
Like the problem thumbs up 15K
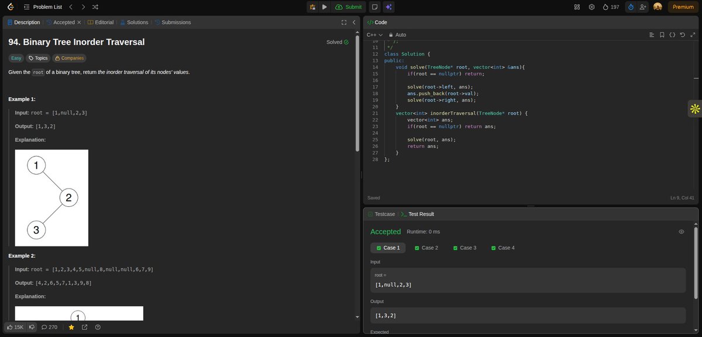pos(15,327)
